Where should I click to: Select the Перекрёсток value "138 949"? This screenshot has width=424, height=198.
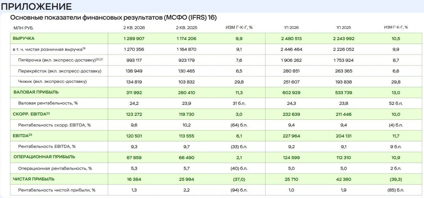coord(134,71)
